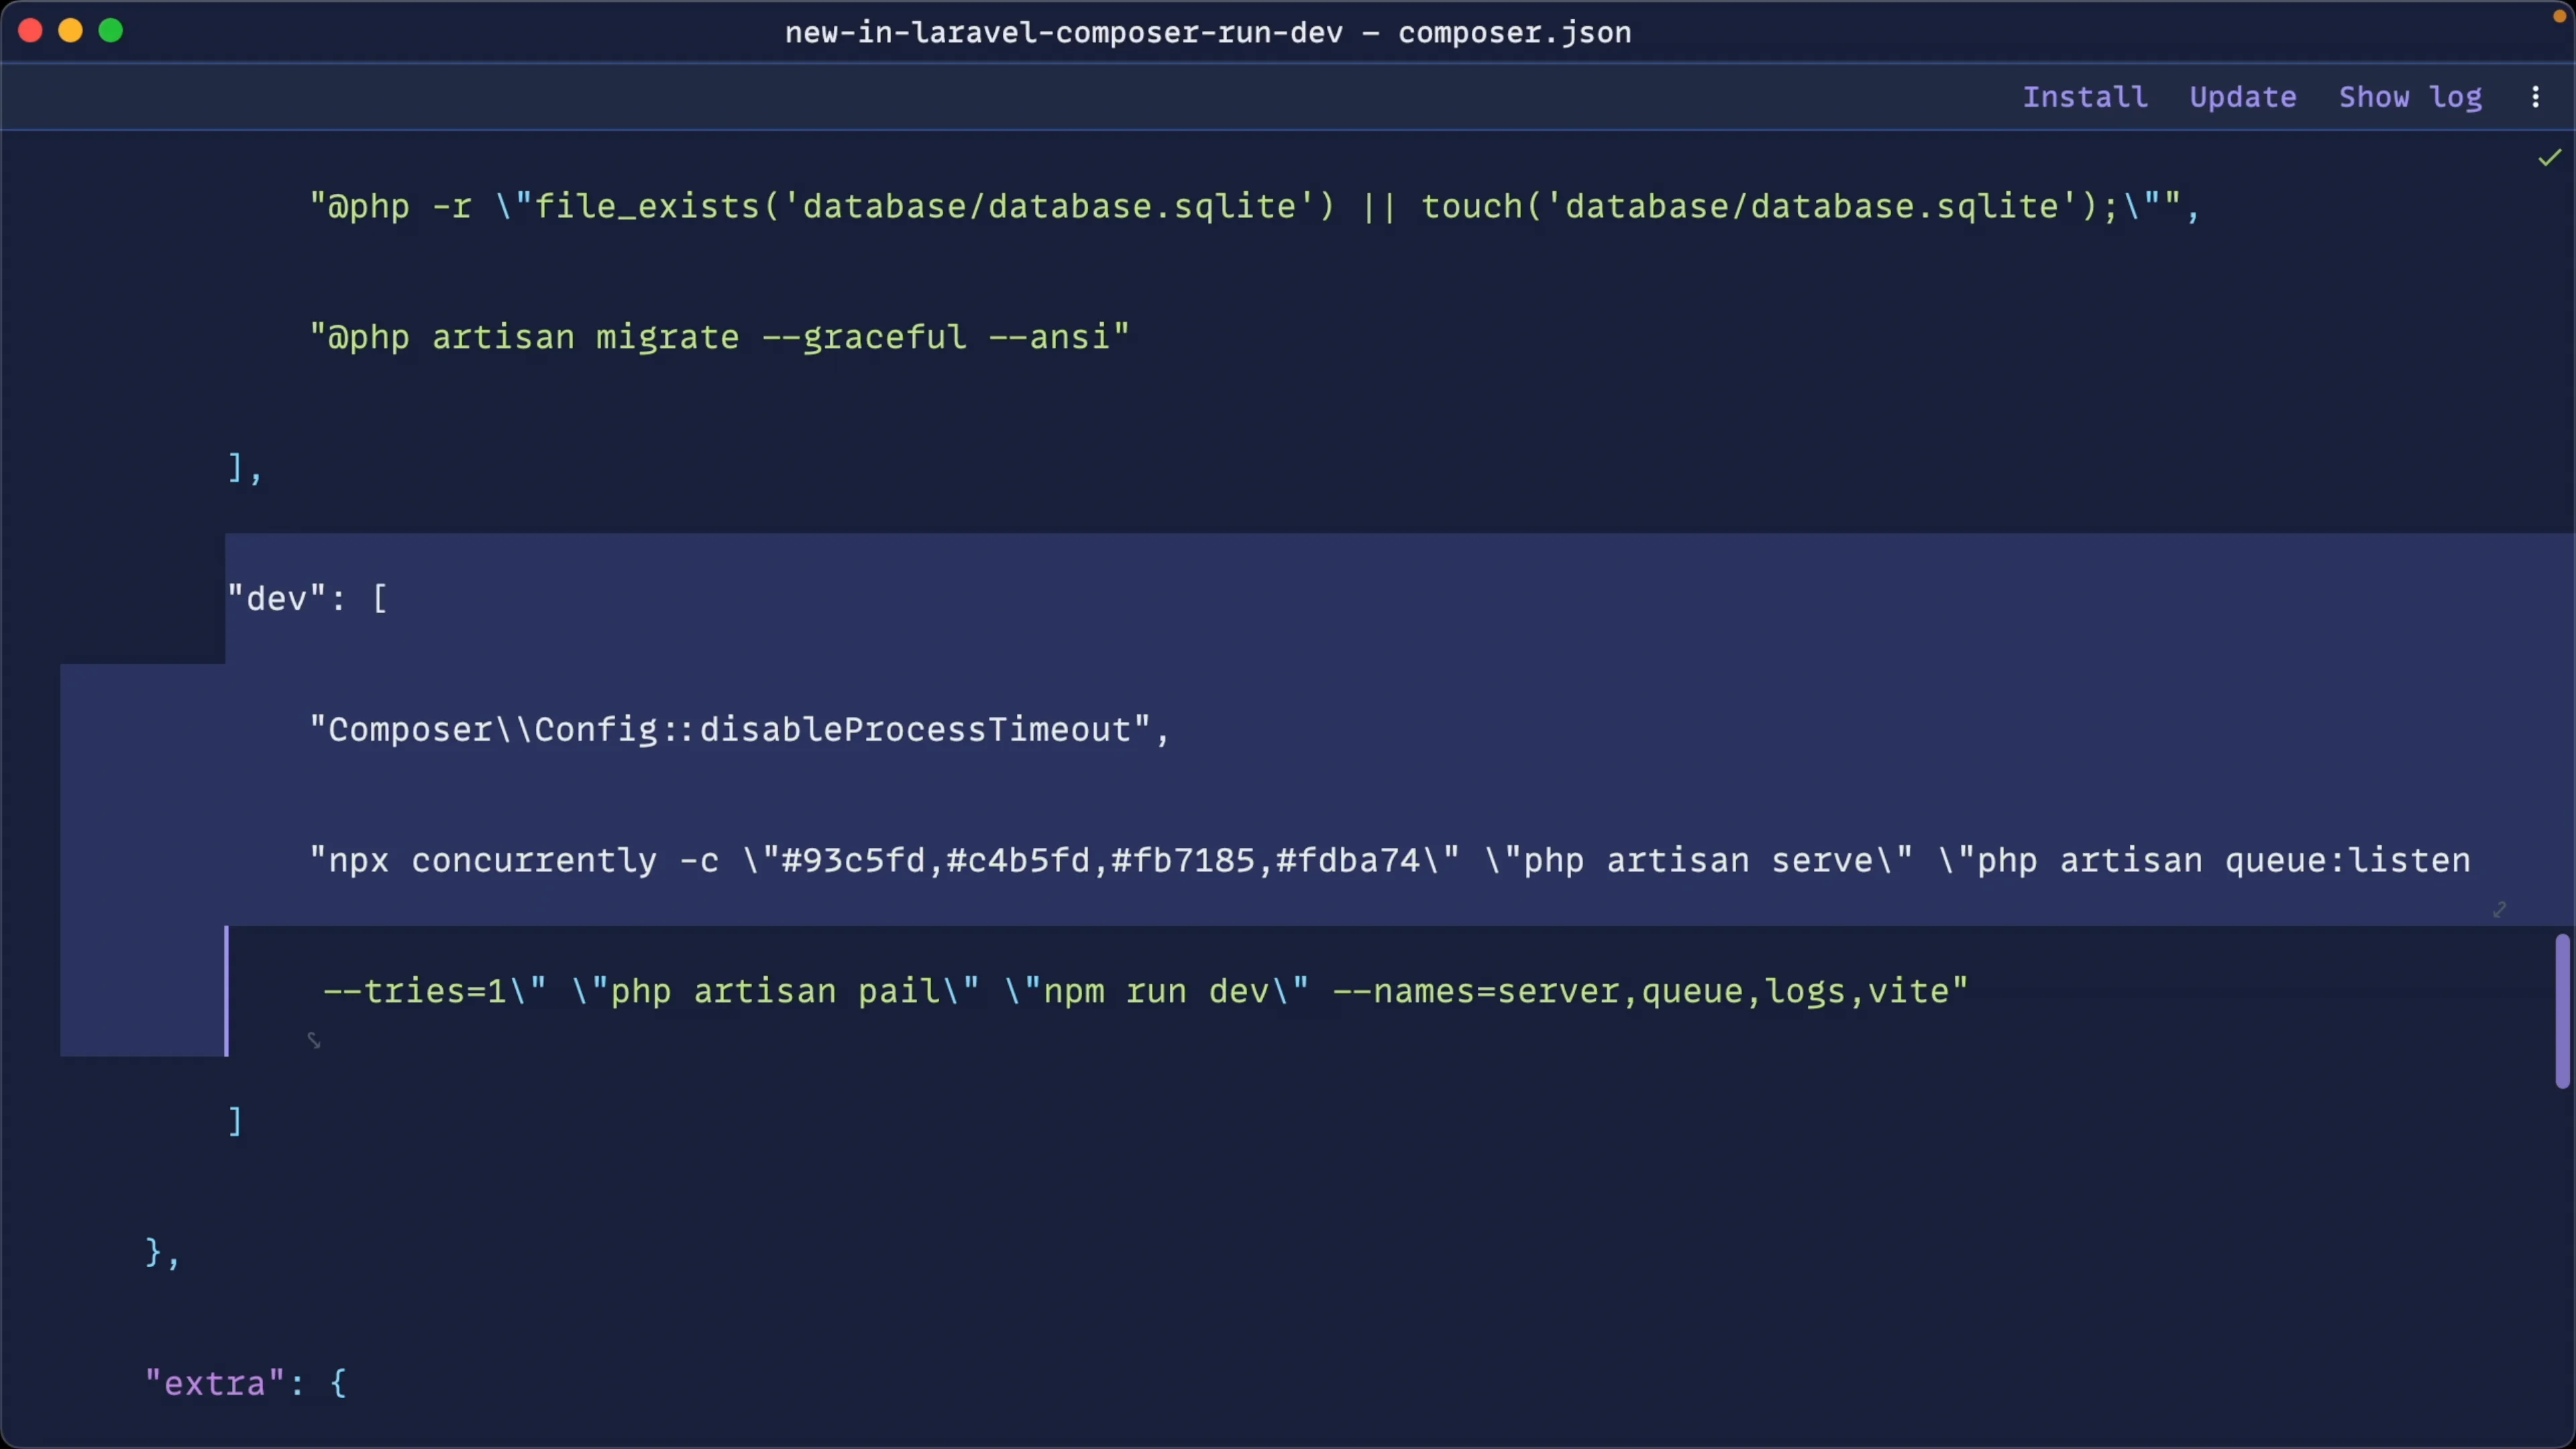The image size is (2576, 1449).
Task: Click the soft-wrap continuation icon below --tries=1
Action: point(314,1041)
